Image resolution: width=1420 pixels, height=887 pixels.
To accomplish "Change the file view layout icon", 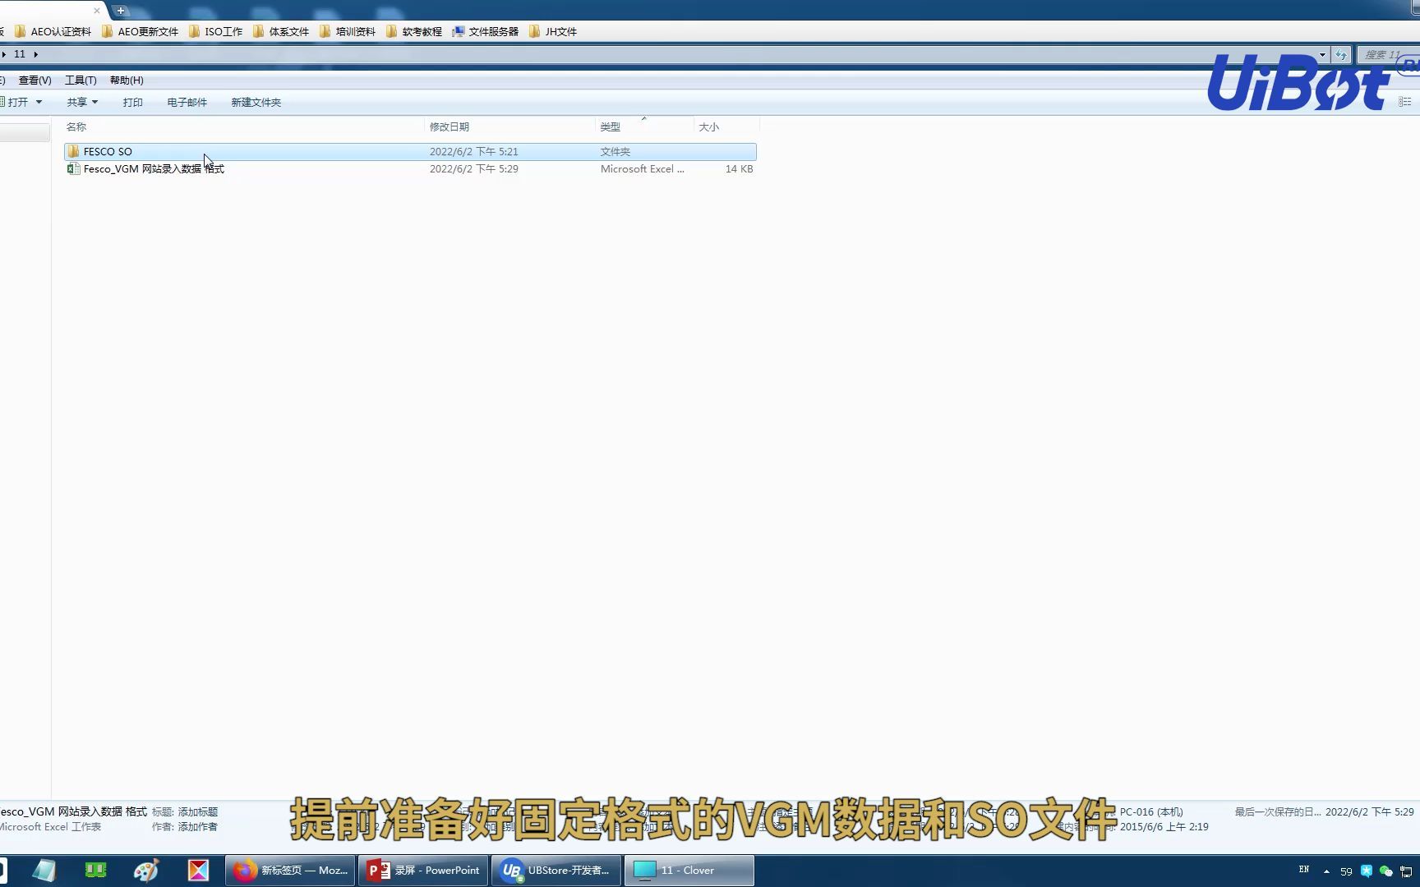I will pyautogui.click(x=1405, y=102).
